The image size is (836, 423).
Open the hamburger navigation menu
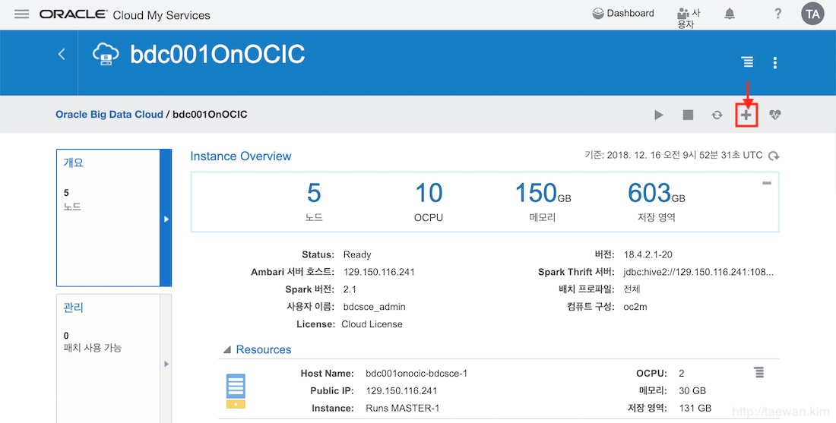click(x=22, y=14)
